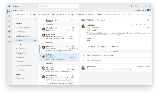Click the Sweep toolbar button
This screenshot has width=159, height=95.
51,15
